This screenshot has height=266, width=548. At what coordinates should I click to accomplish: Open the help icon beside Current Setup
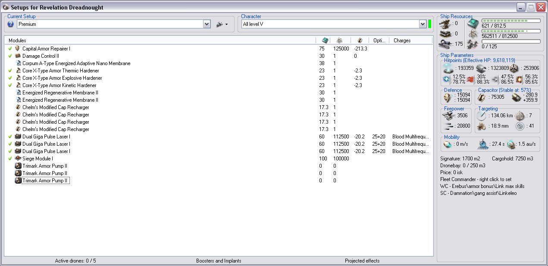(x=11, y=24)
